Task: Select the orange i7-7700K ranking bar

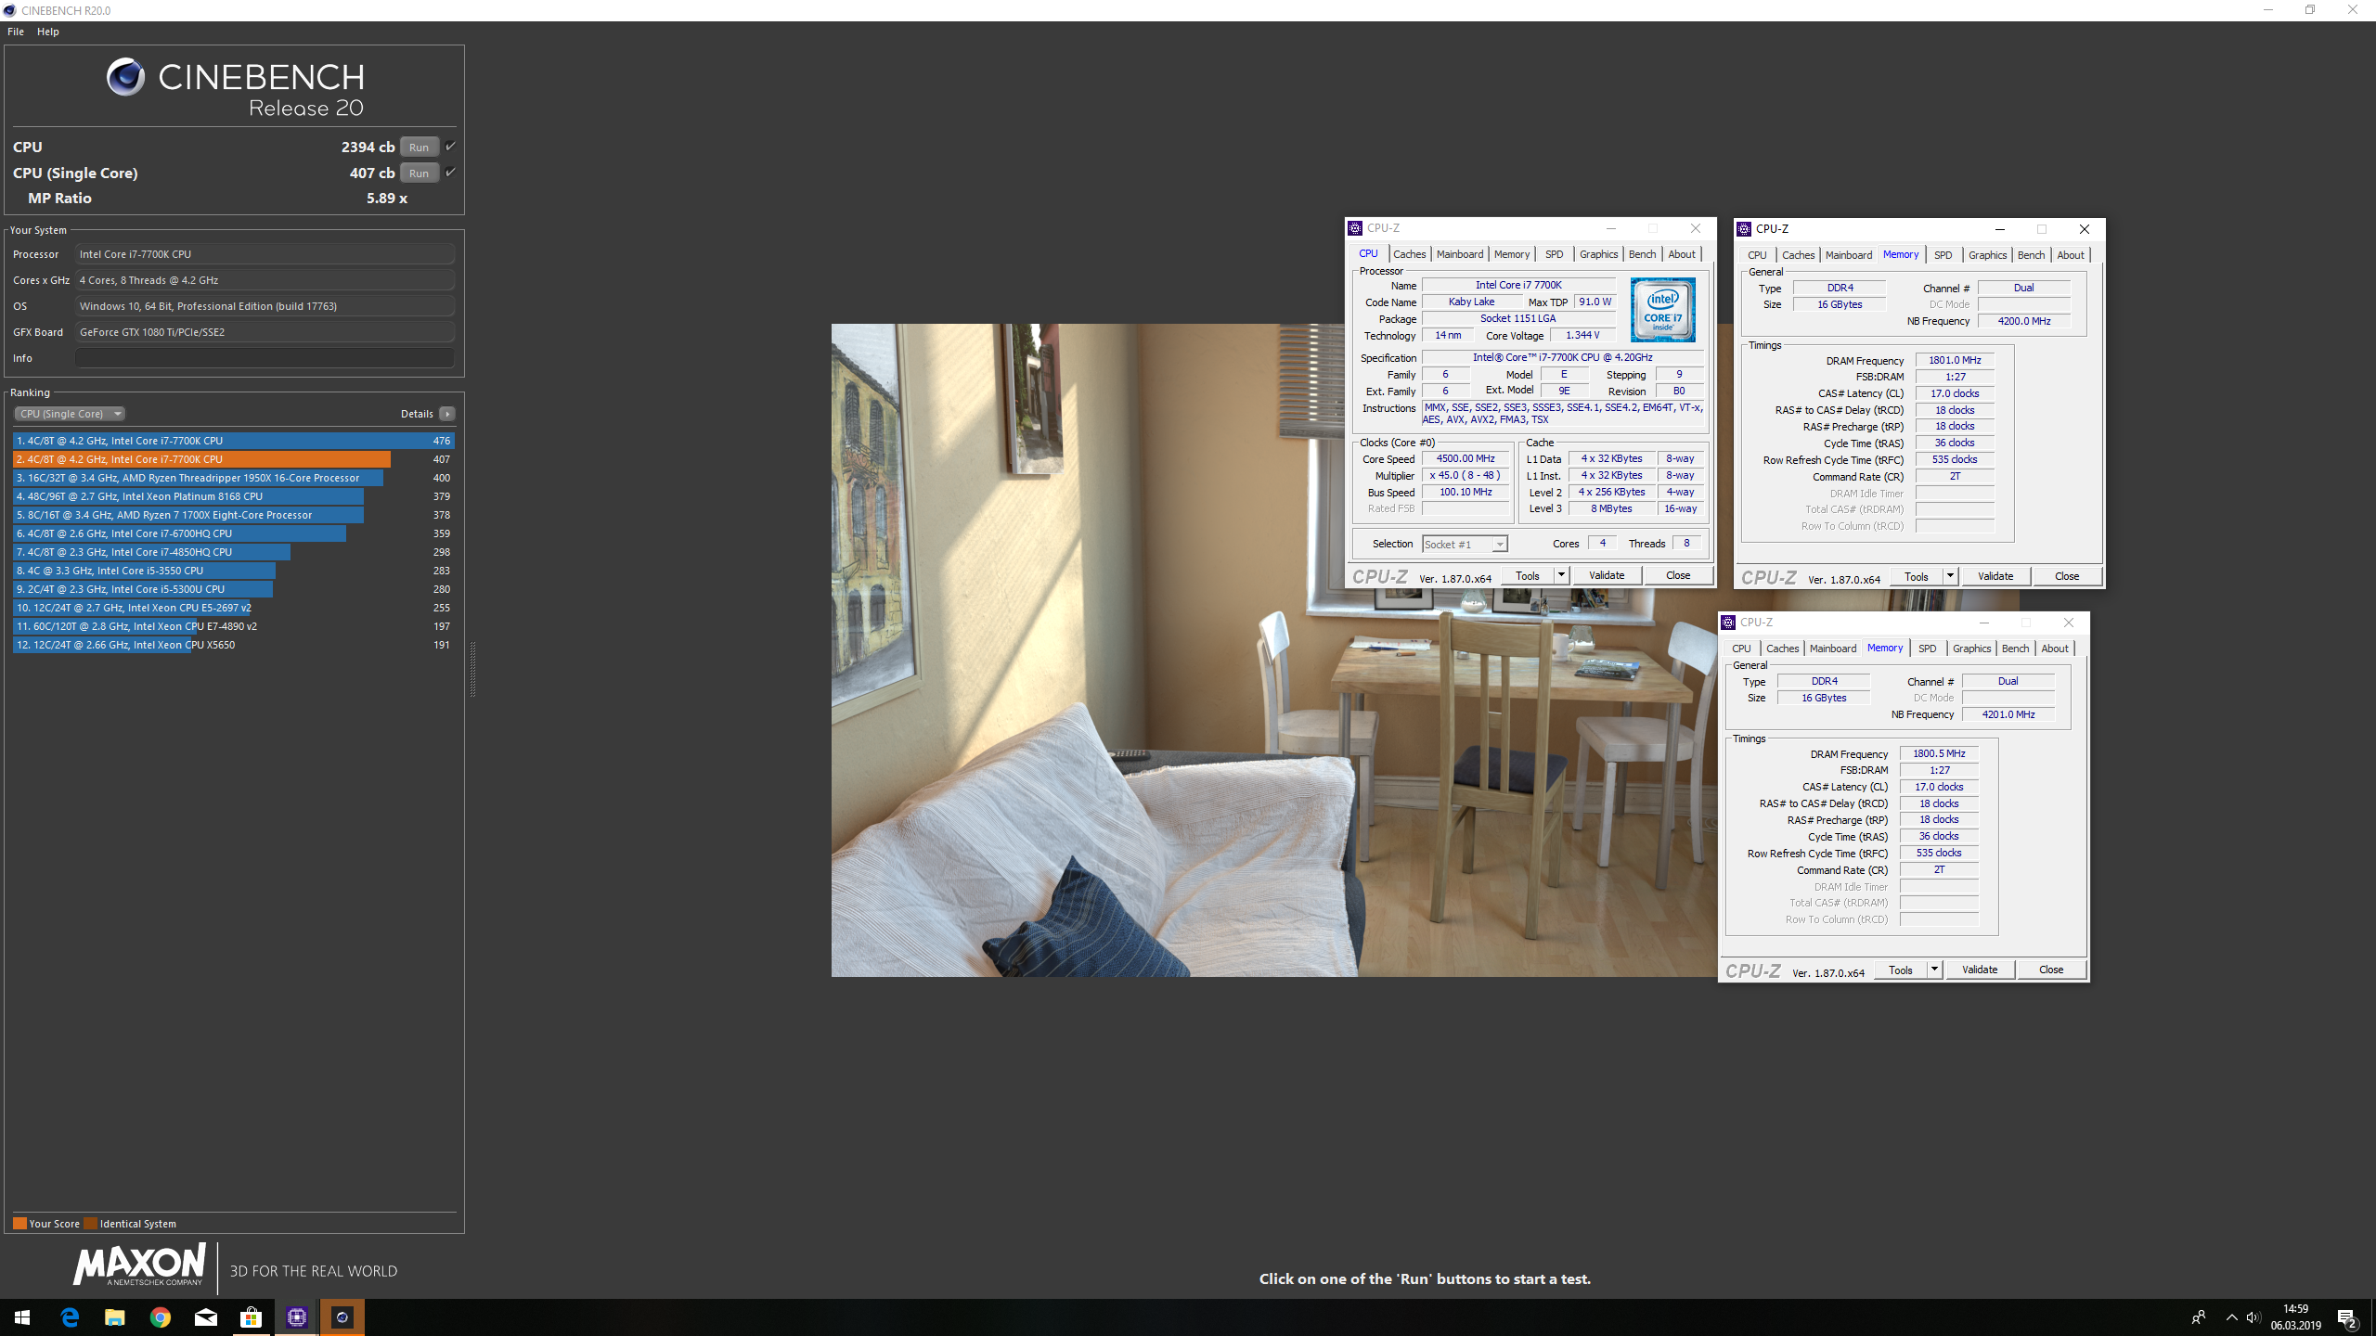Action: (x=202, y=459)
